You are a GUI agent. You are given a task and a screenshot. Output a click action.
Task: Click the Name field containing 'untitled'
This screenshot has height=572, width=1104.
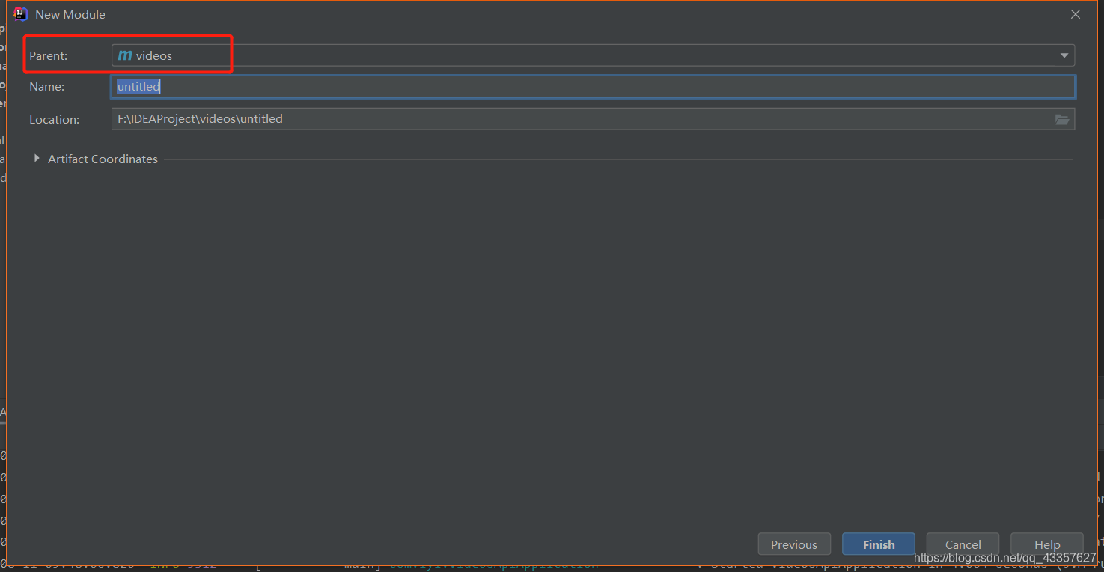pyautogui.click(x=593, y=87)
